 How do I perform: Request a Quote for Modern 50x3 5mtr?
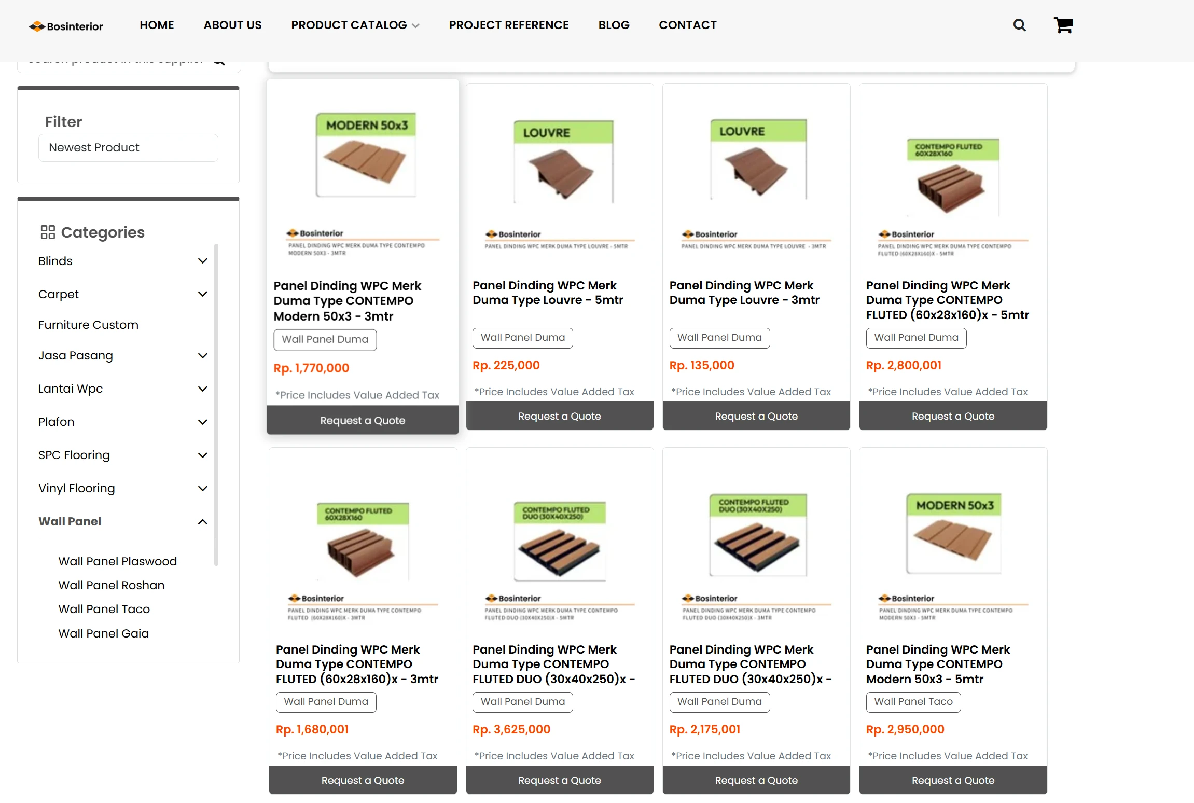point(953,780)
